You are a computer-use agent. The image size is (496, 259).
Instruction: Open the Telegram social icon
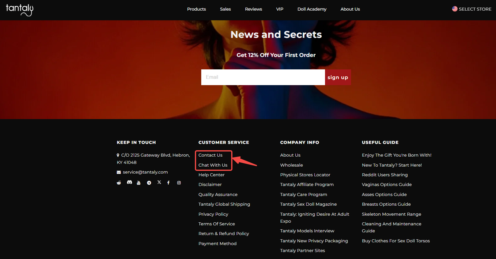pyautogui.click(x=149, y=183)
